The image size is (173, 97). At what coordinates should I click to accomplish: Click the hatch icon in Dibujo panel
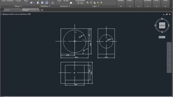pos(31,3)
